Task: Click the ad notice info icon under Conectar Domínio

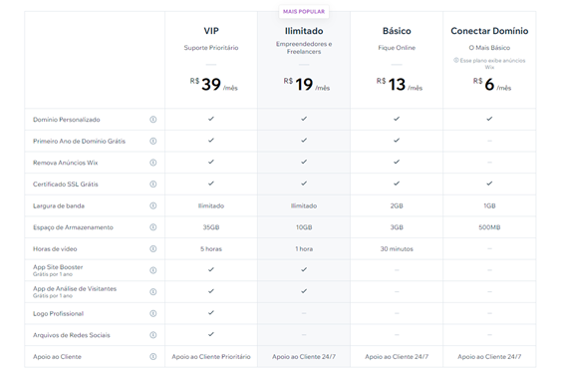Action: (456, 60)
